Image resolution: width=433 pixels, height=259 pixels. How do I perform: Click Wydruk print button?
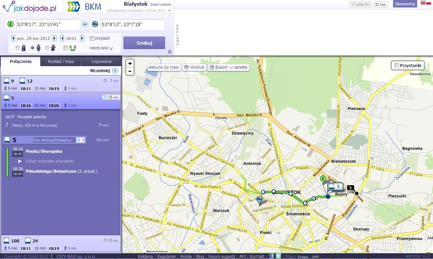(194, 67)
